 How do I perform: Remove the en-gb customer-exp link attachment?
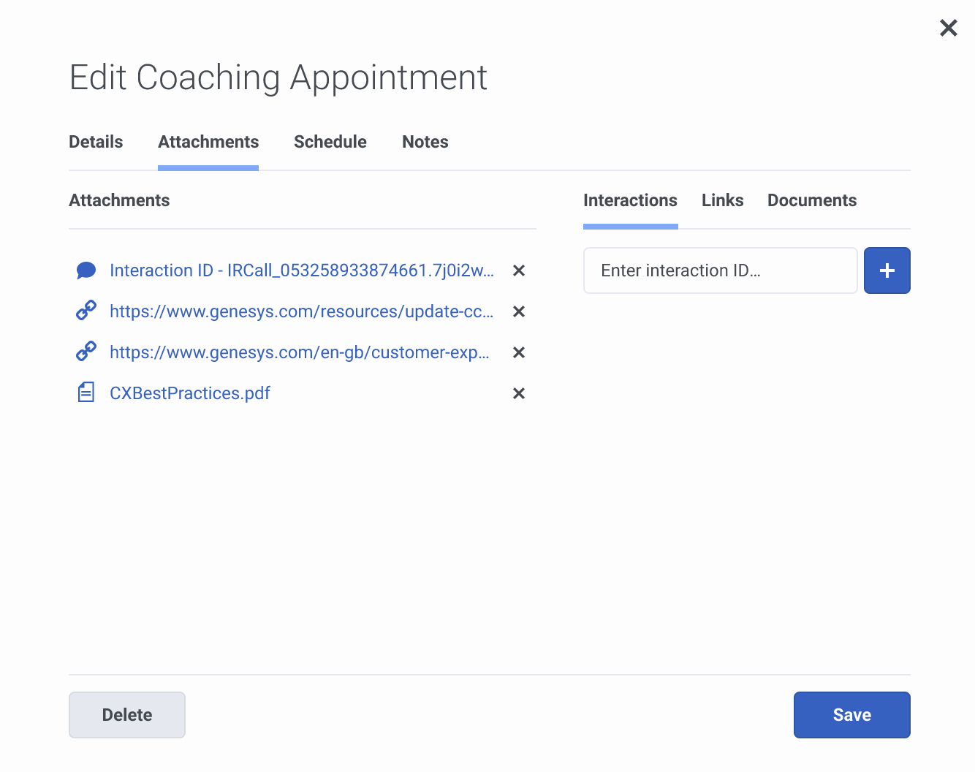519,352
